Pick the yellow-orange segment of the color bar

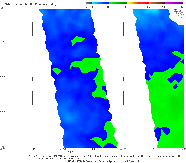(x=133, y=3)
